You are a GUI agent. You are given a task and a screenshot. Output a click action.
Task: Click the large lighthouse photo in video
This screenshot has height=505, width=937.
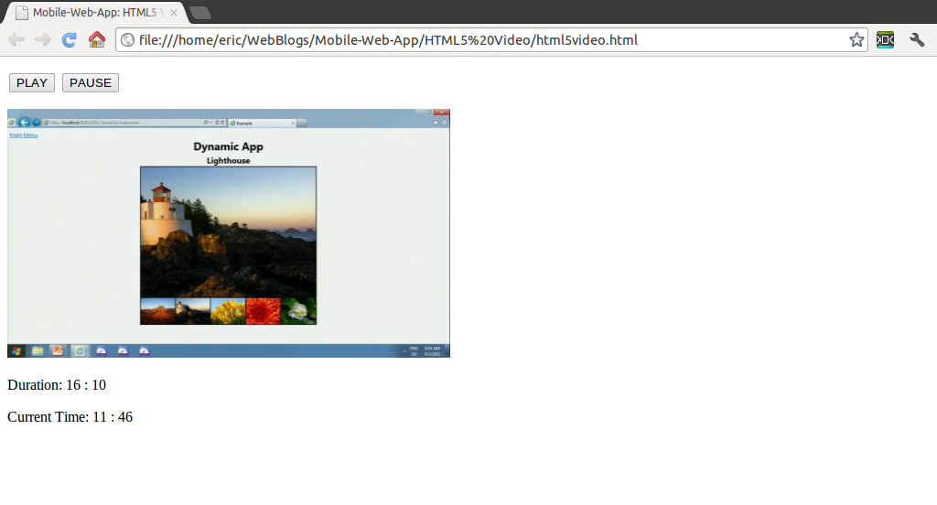pos(228,231)
